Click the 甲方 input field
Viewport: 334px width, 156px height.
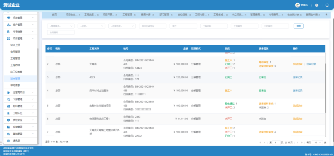[x=183, y=26]
